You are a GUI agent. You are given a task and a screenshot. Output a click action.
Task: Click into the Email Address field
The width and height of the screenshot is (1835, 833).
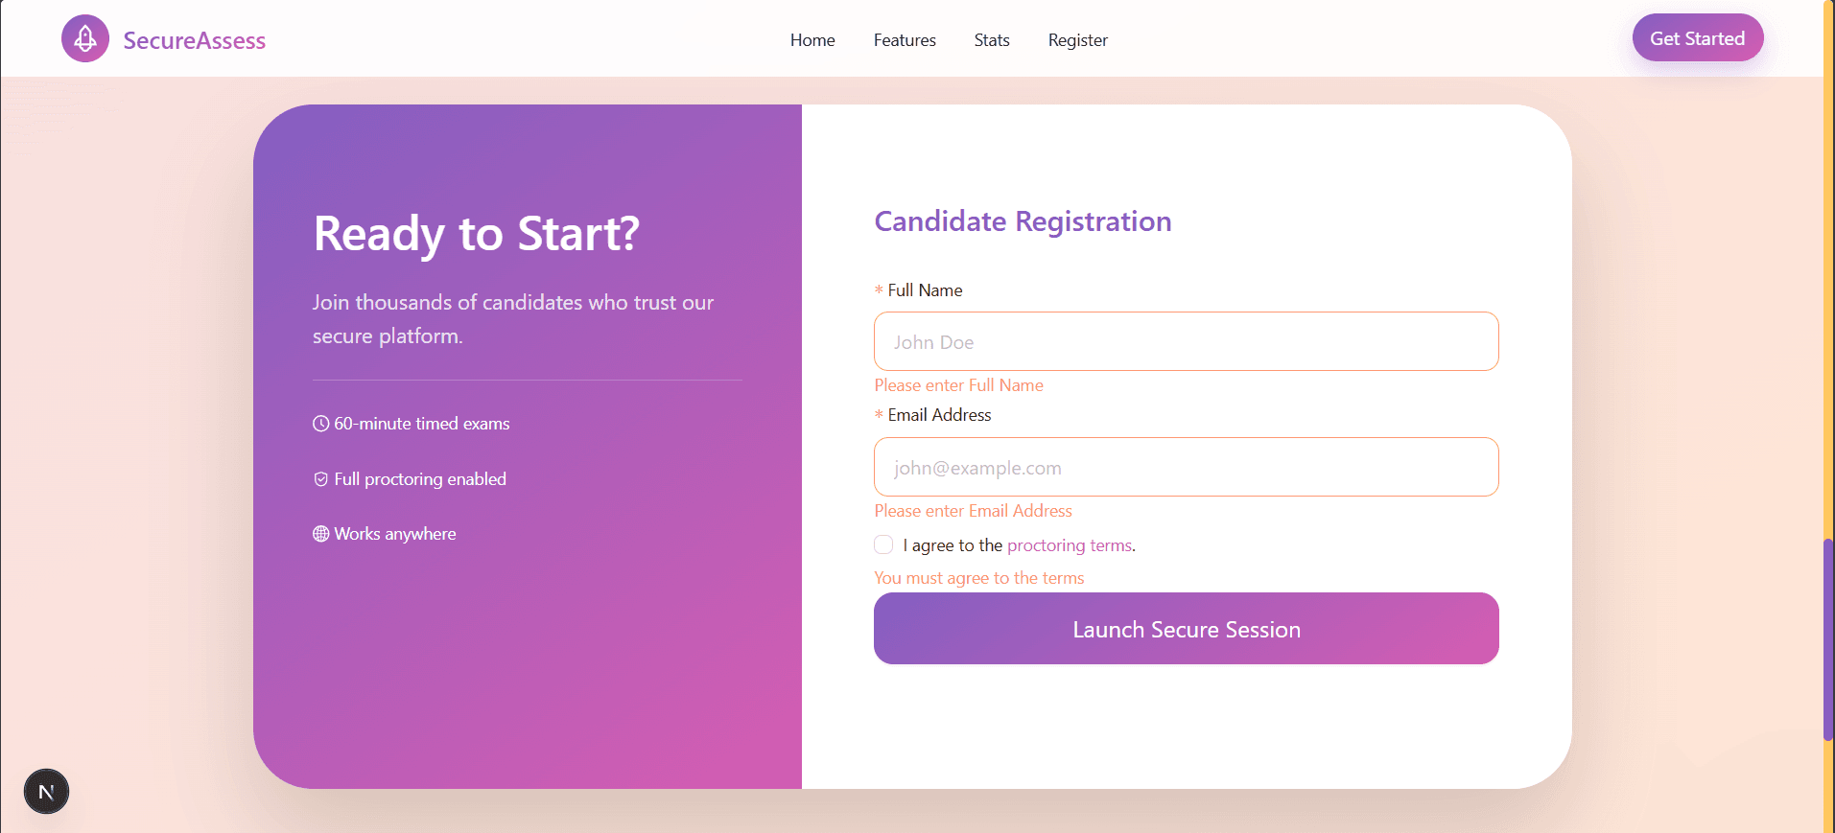tap(1186, 467)
